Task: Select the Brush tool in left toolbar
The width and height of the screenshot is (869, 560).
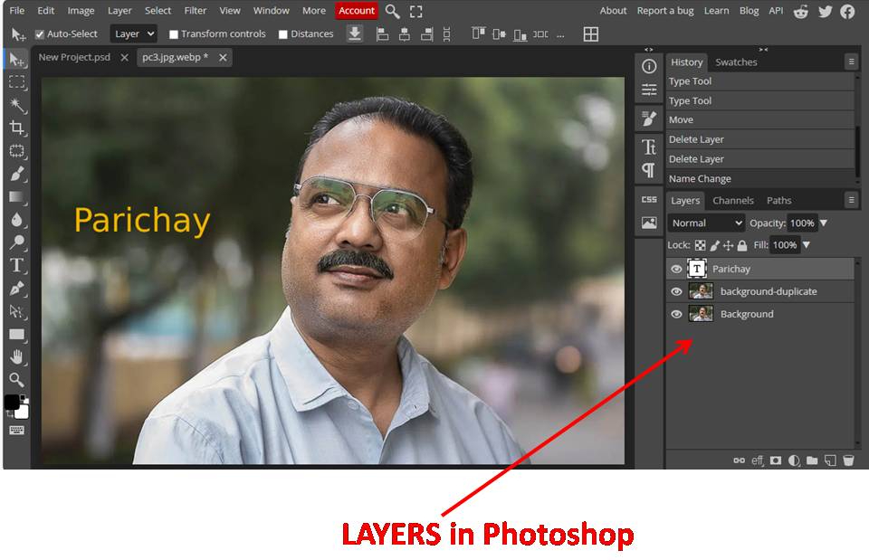Action: click(17, 174)
